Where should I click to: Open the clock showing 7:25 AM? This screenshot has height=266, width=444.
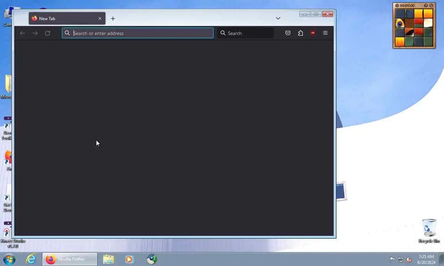tap(426, 259)
